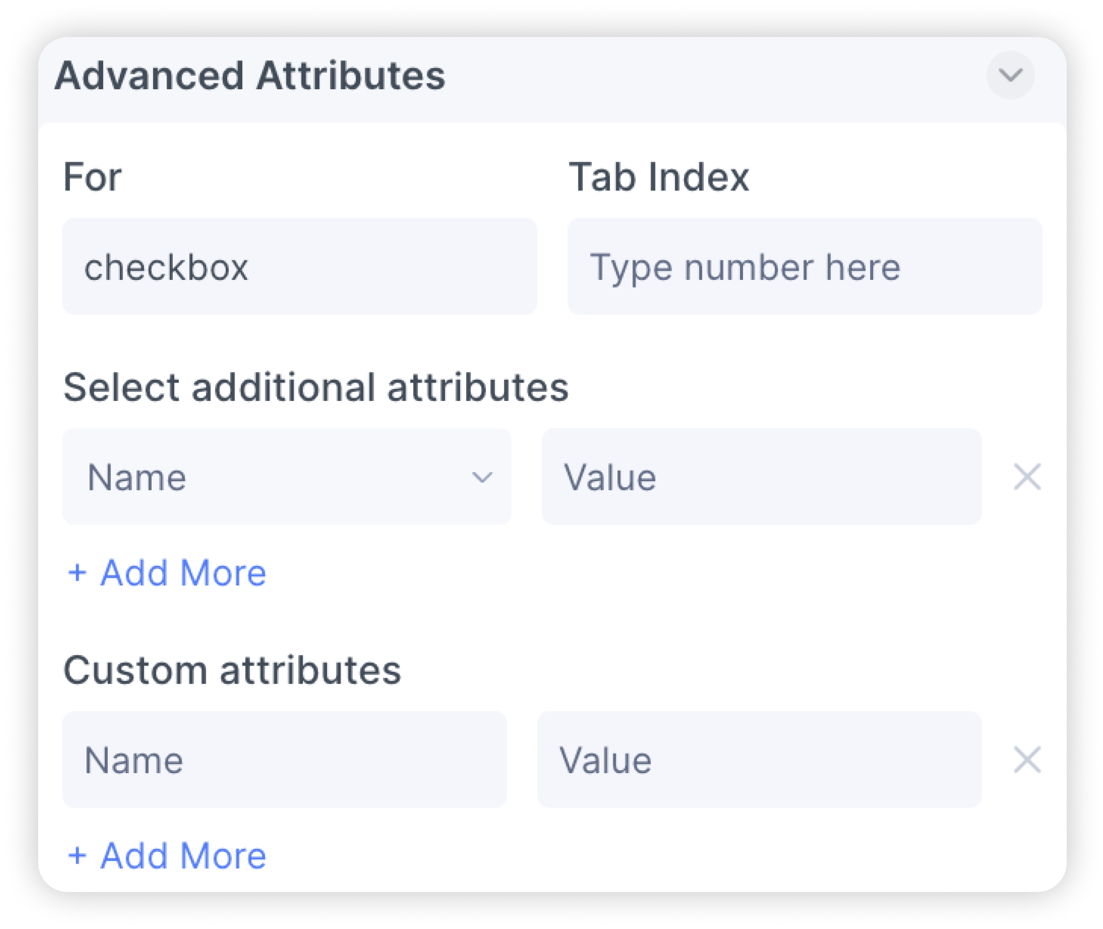This screenshot has width=1103, height=929.
Task: Click the plus icon below custom Name field
Action: [77, 856]
